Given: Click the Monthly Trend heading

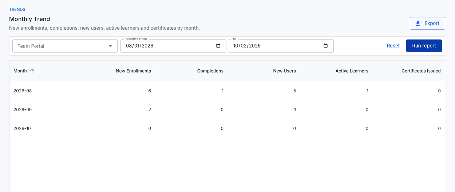Looking at the screenshot, I should 29,19.
